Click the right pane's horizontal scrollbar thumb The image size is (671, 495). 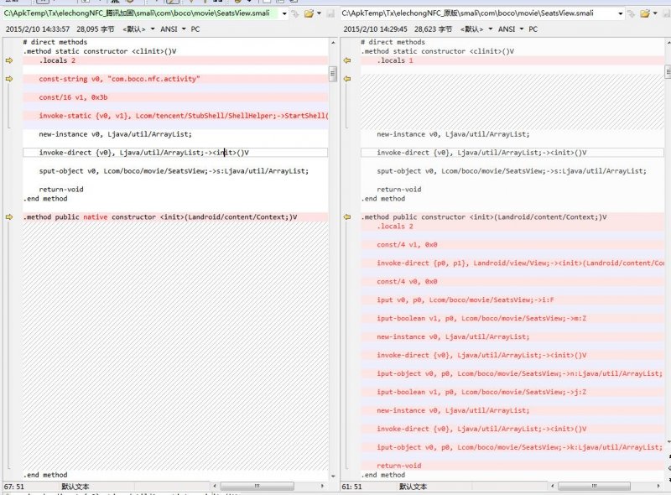coord(594,486)
